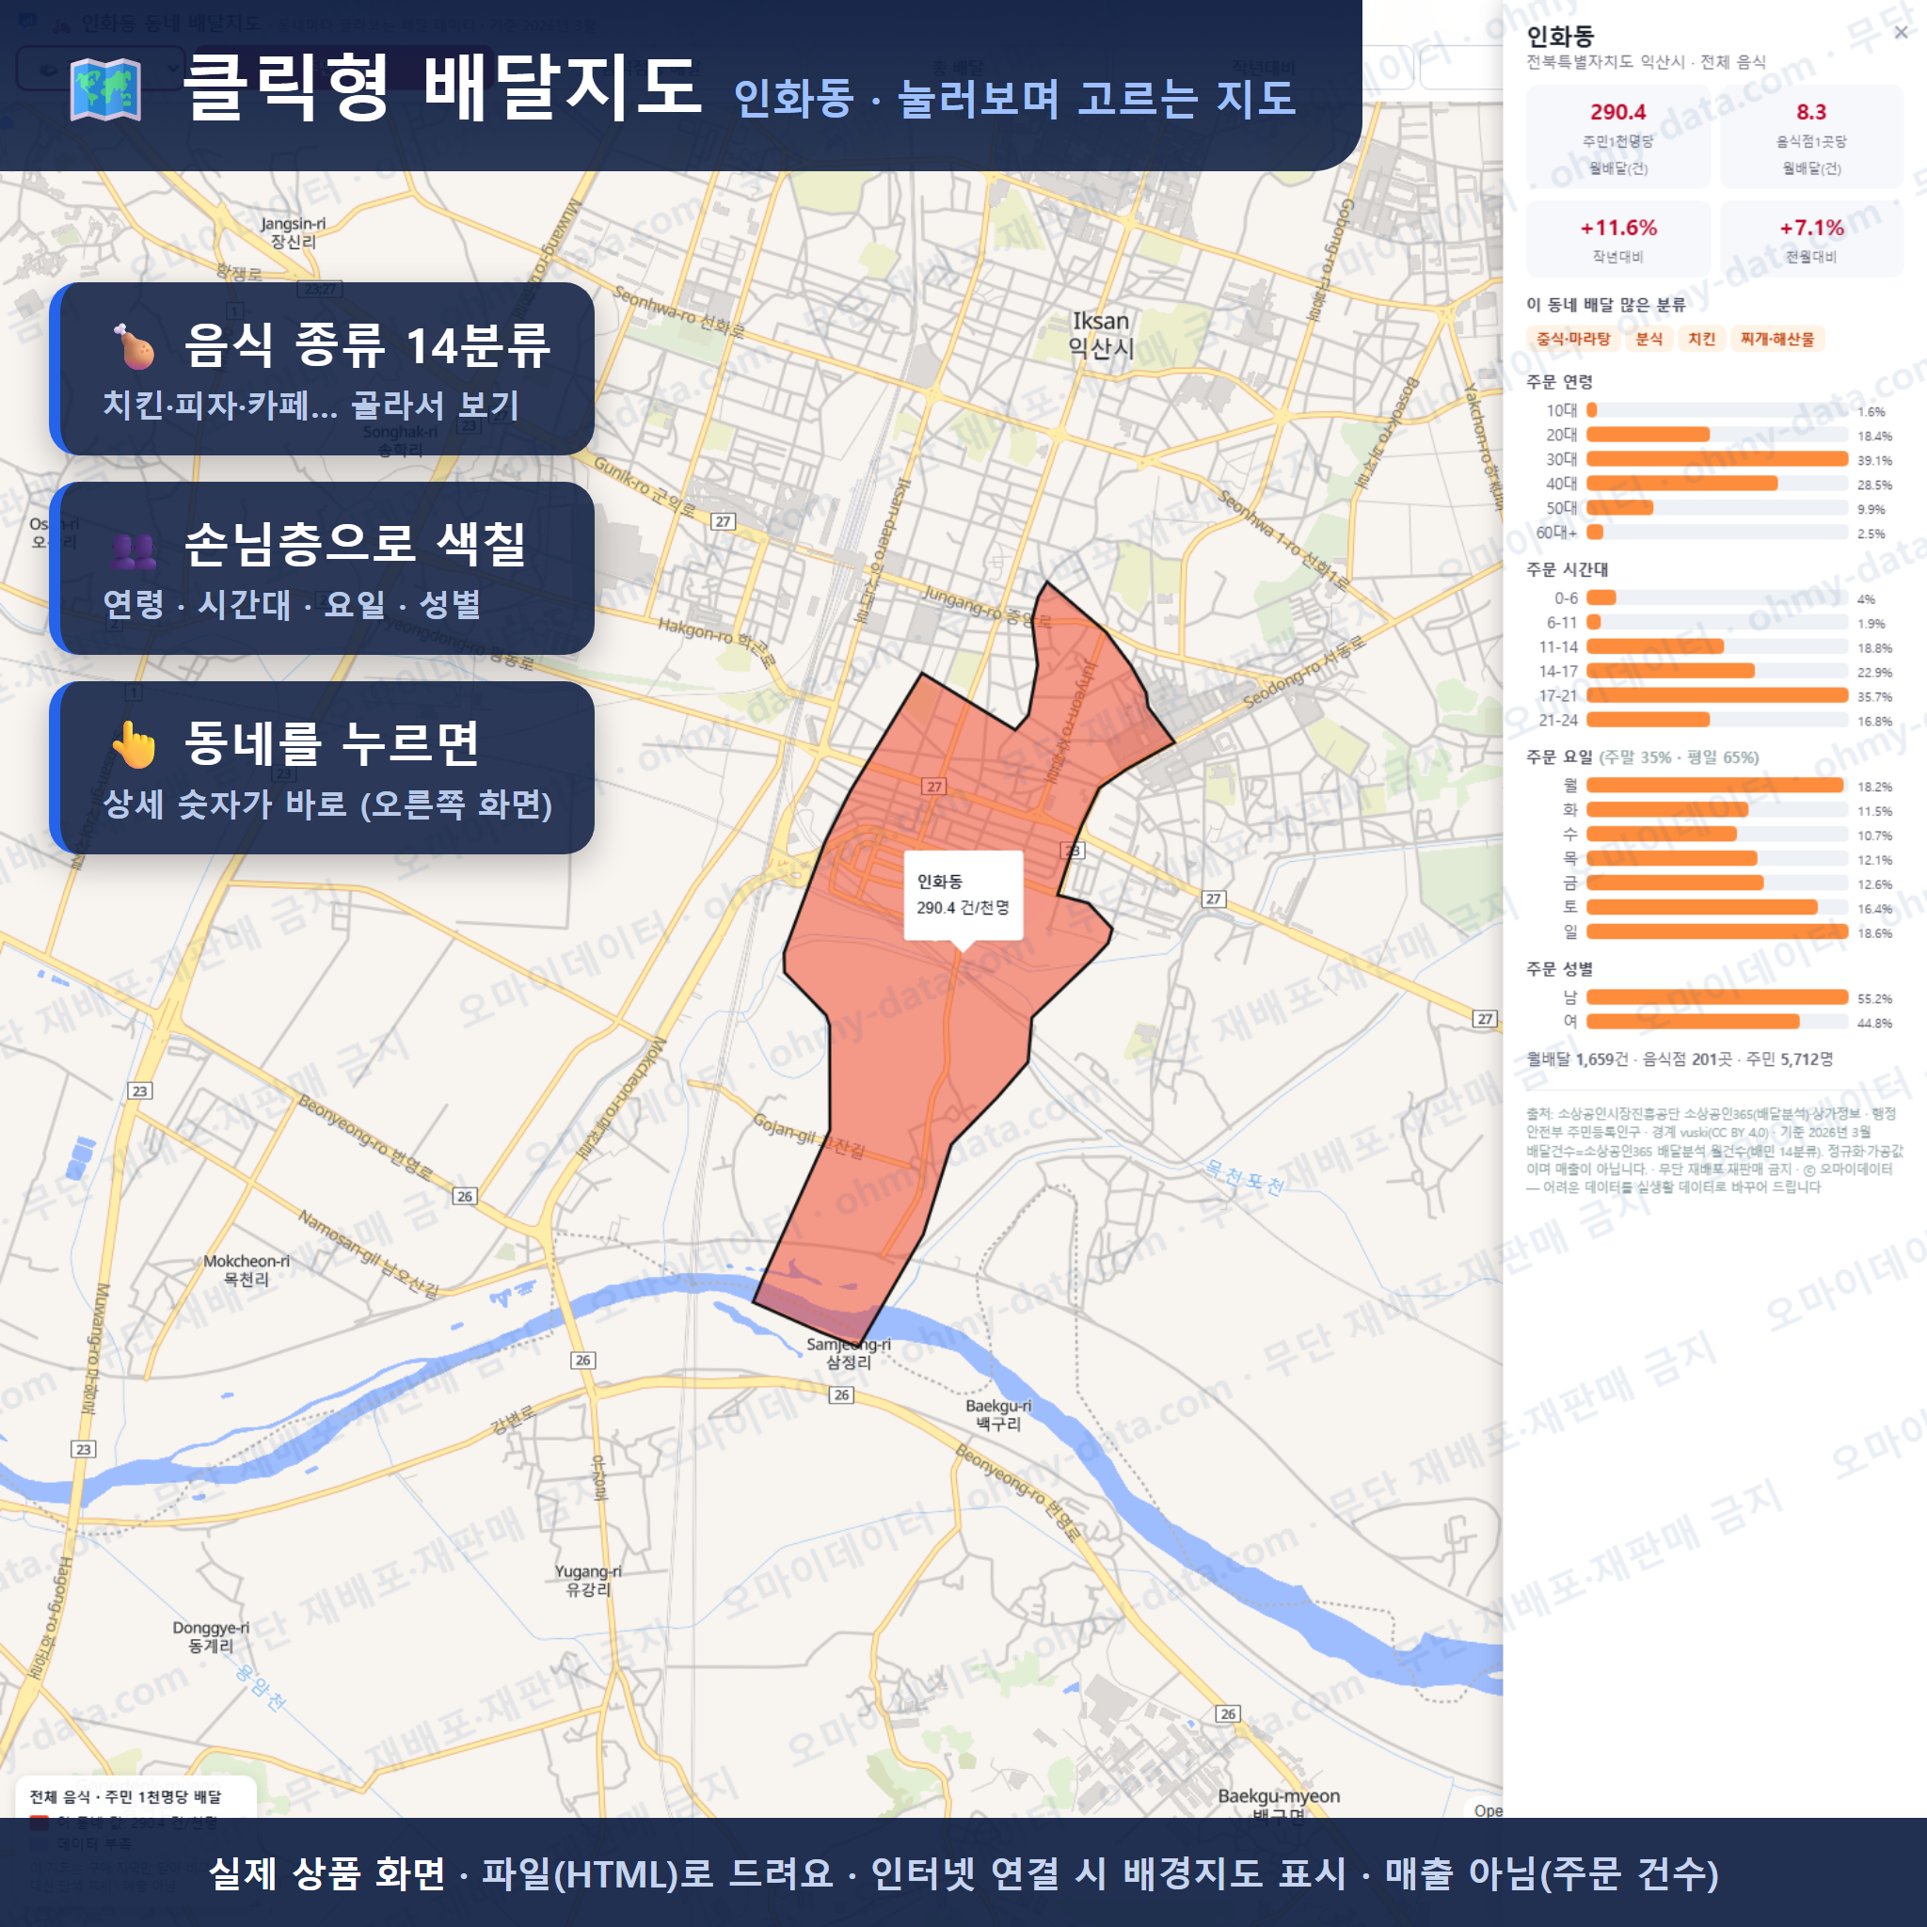Click the 14-17 time slot bar at 22.9%

1671,671
